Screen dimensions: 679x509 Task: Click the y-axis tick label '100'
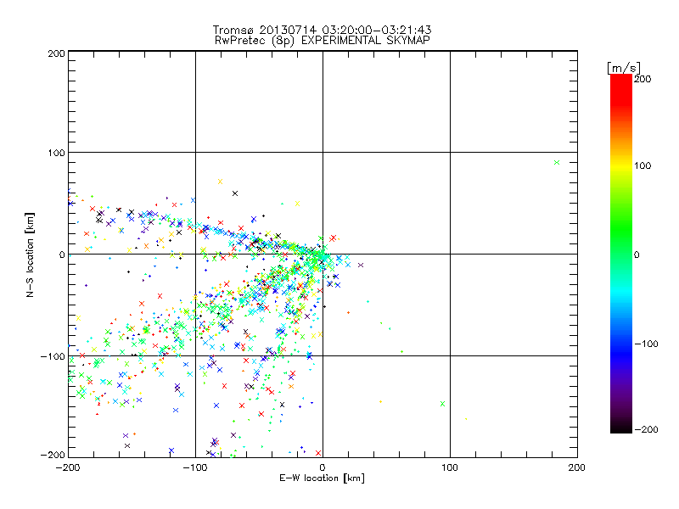coord(57,153)
